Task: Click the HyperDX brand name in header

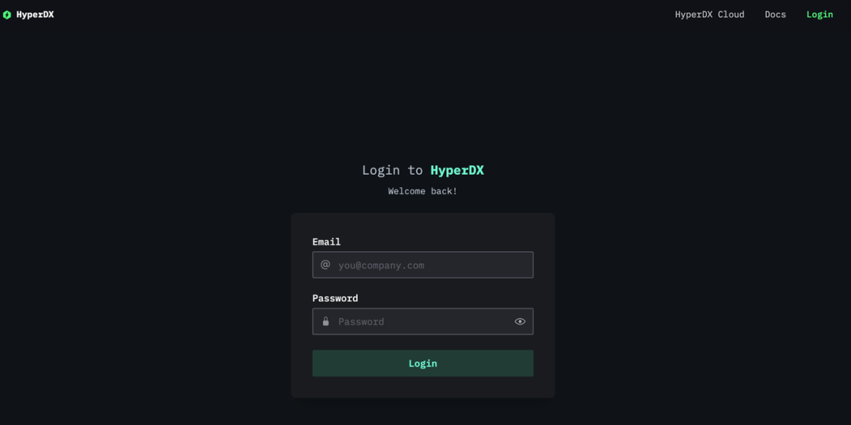Action: 35,15
